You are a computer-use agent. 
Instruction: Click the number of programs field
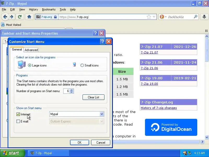click(x=67, y=91)
